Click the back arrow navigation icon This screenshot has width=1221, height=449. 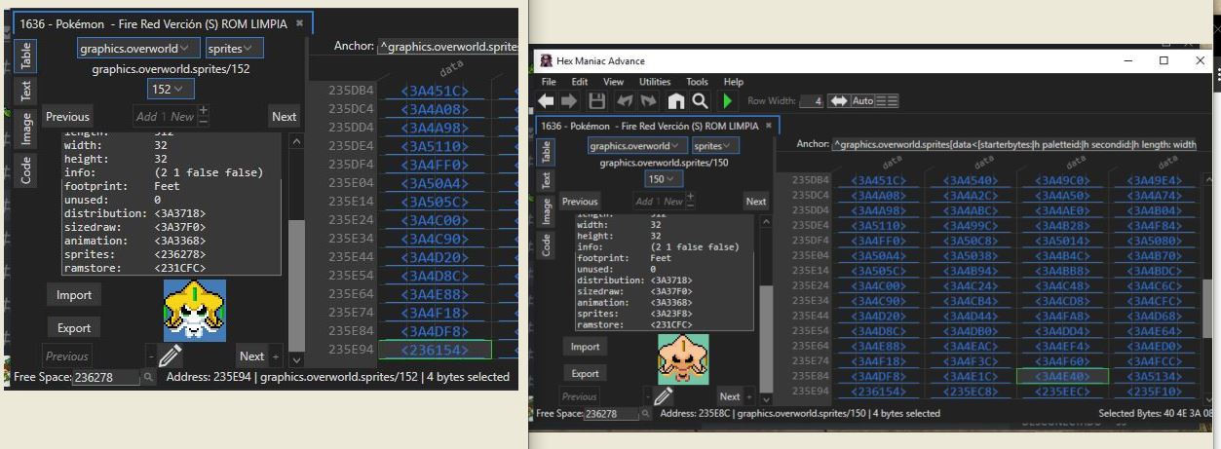546,100
